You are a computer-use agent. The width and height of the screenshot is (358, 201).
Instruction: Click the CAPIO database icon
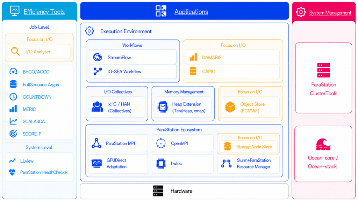pyautogui.click(x=193, y=71)
